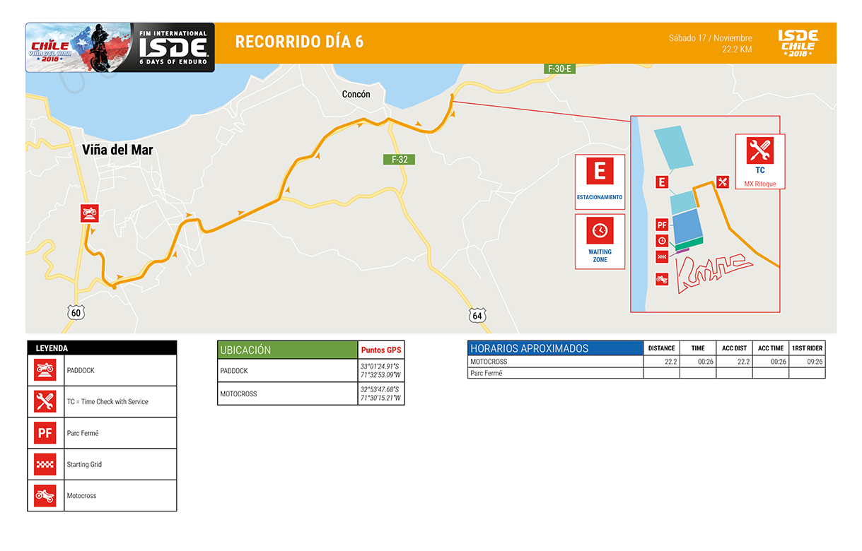Screen dimensions: 862x551
Task: Click the small starting grid marker in the inset map
Action: 662,257
